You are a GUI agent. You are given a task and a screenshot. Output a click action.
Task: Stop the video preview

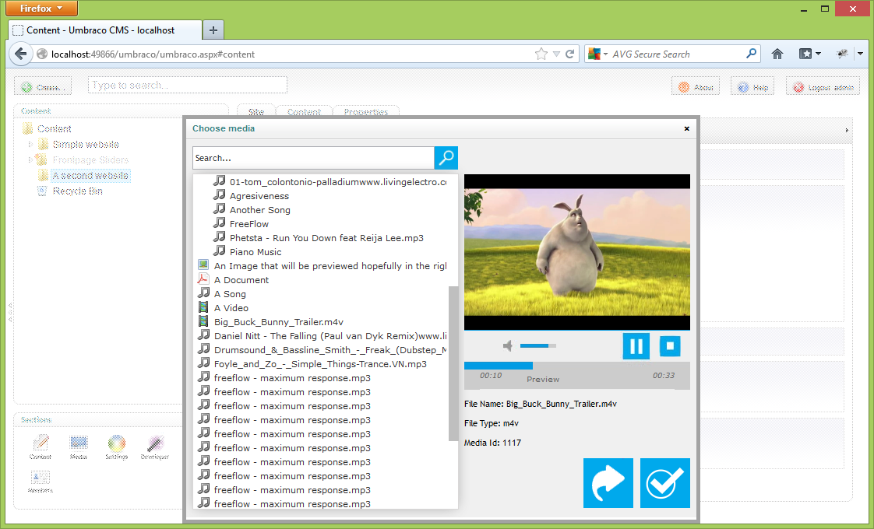click(x=670, y=346)
